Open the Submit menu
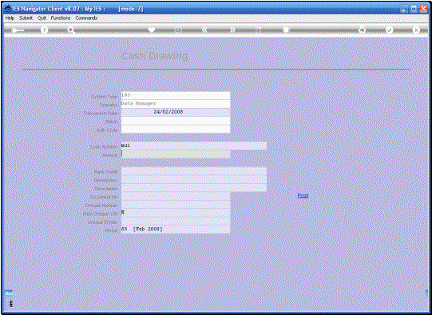432x315 pixels. point(26,18)
